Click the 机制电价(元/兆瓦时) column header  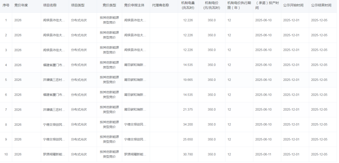[x=212, y=5]
